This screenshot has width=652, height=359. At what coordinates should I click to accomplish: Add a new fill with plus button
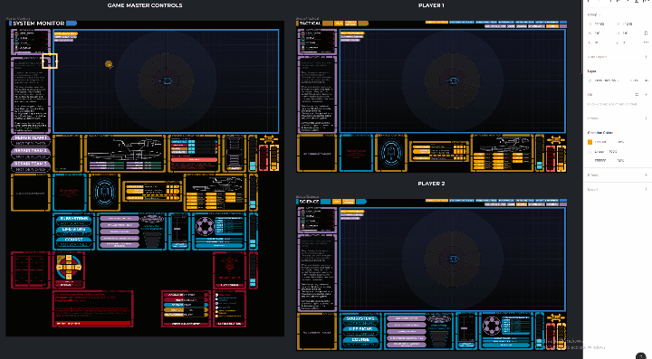(x=647, y=95)
